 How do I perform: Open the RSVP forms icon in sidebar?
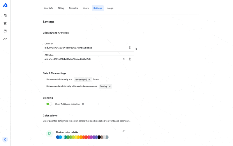5,31
